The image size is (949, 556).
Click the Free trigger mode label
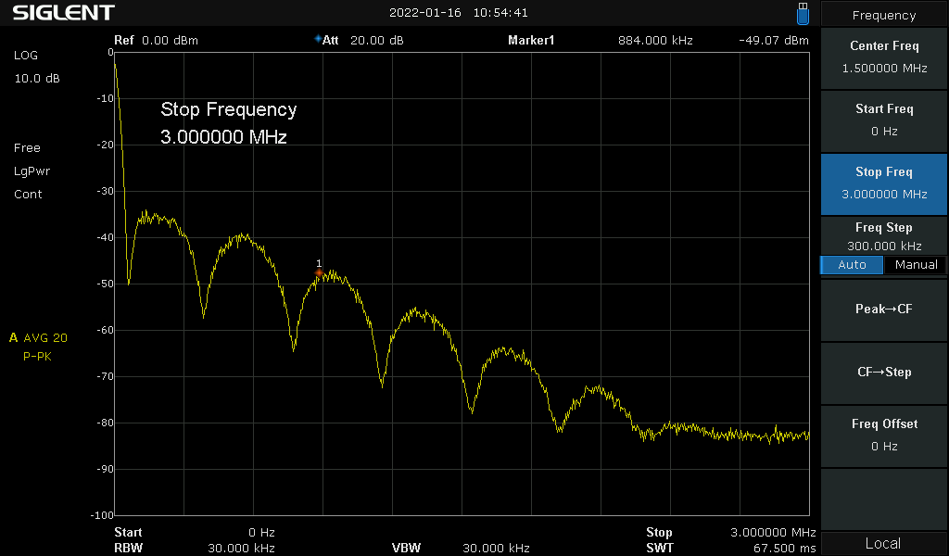[x=27, y=148]
